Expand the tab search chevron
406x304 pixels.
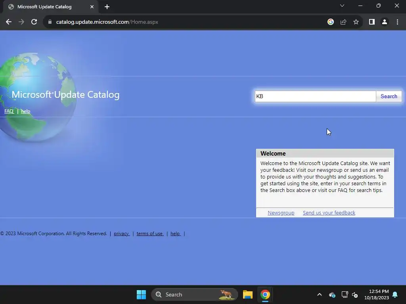342,6
